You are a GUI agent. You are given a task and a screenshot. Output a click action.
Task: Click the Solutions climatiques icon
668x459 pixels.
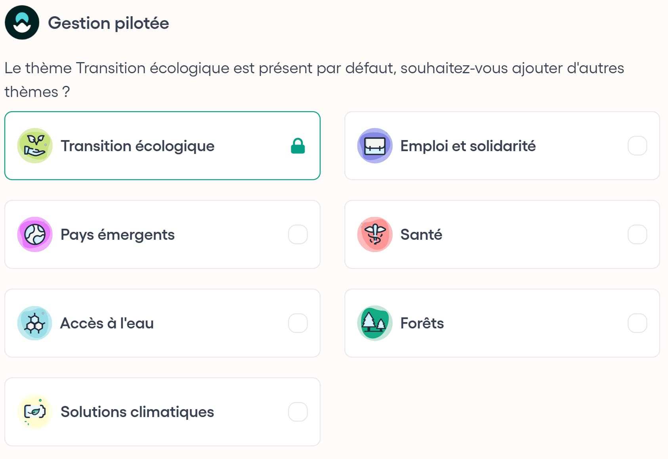click(34, 412)
